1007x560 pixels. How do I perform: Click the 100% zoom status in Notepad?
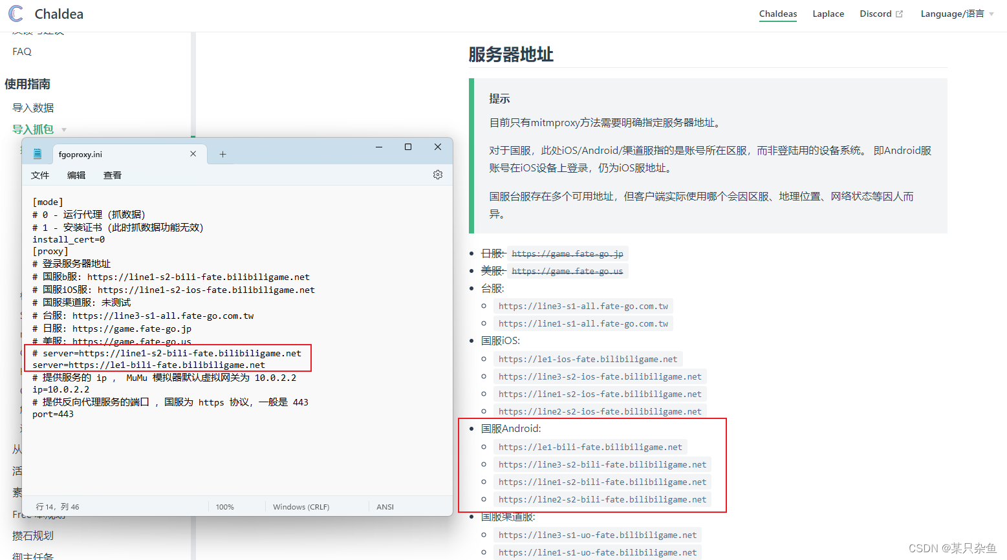point(225,507)
